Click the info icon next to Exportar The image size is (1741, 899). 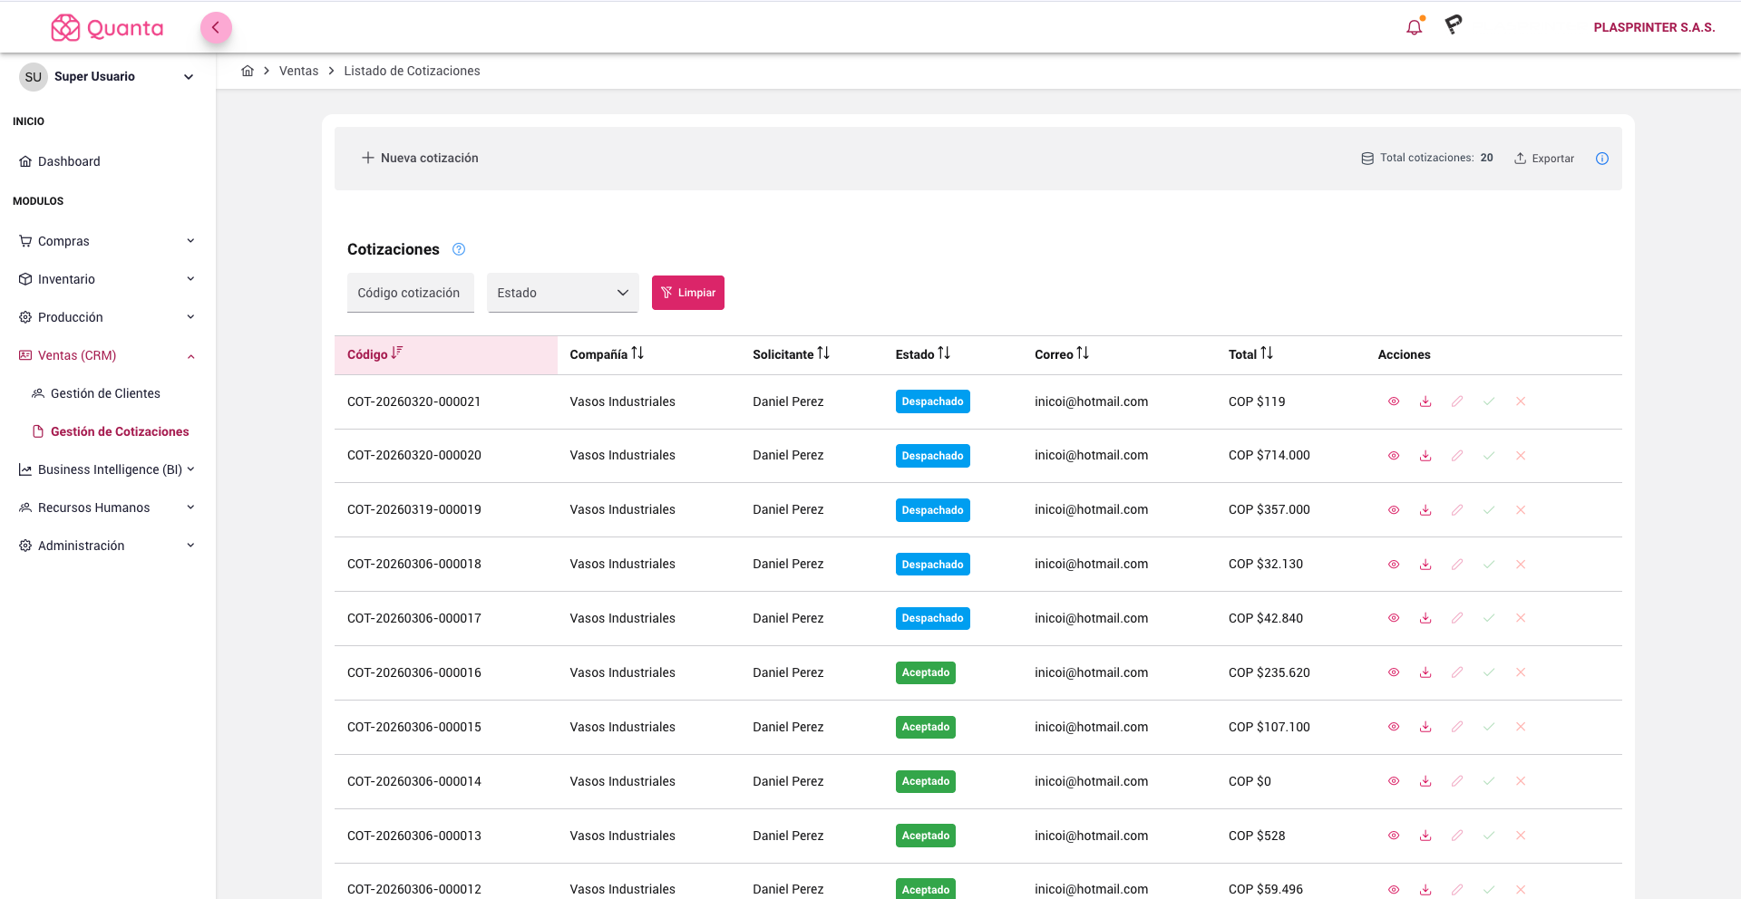click(x=1601, y=159)
